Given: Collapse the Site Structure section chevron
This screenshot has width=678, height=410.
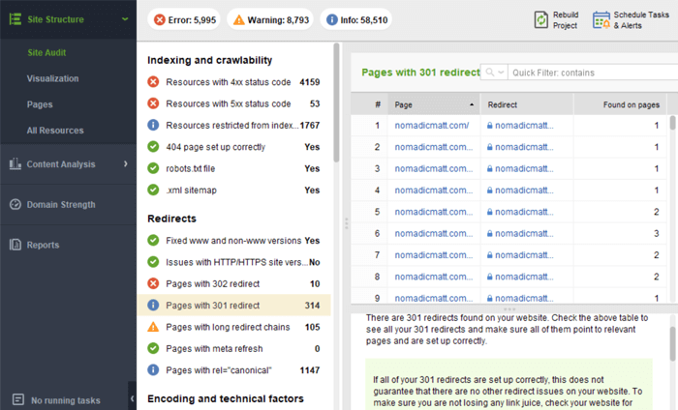Looking at the screenshot, I should [125, 19].
